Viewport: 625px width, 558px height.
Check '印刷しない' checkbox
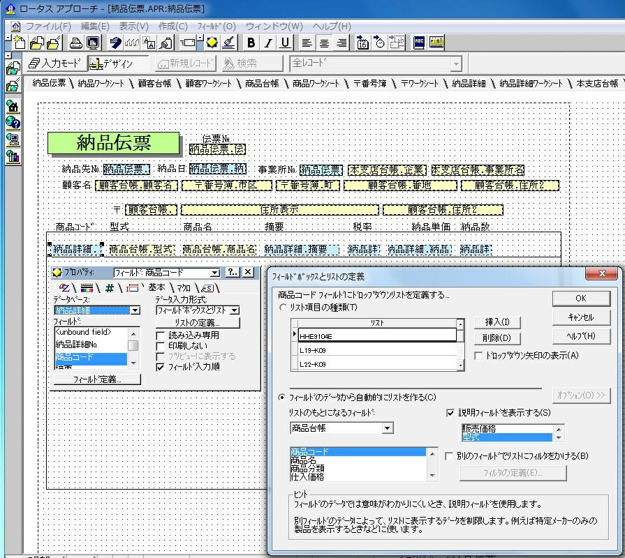click(x=160, y=346)
